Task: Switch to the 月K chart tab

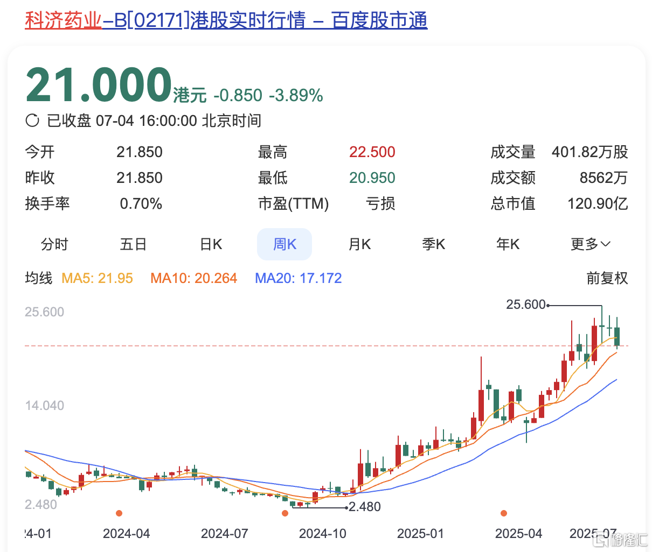Action: click(359, 244)
